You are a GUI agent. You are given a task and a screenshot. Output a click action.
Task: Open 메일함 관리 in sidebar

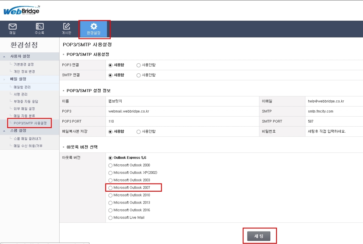click(x=22, y=87)
